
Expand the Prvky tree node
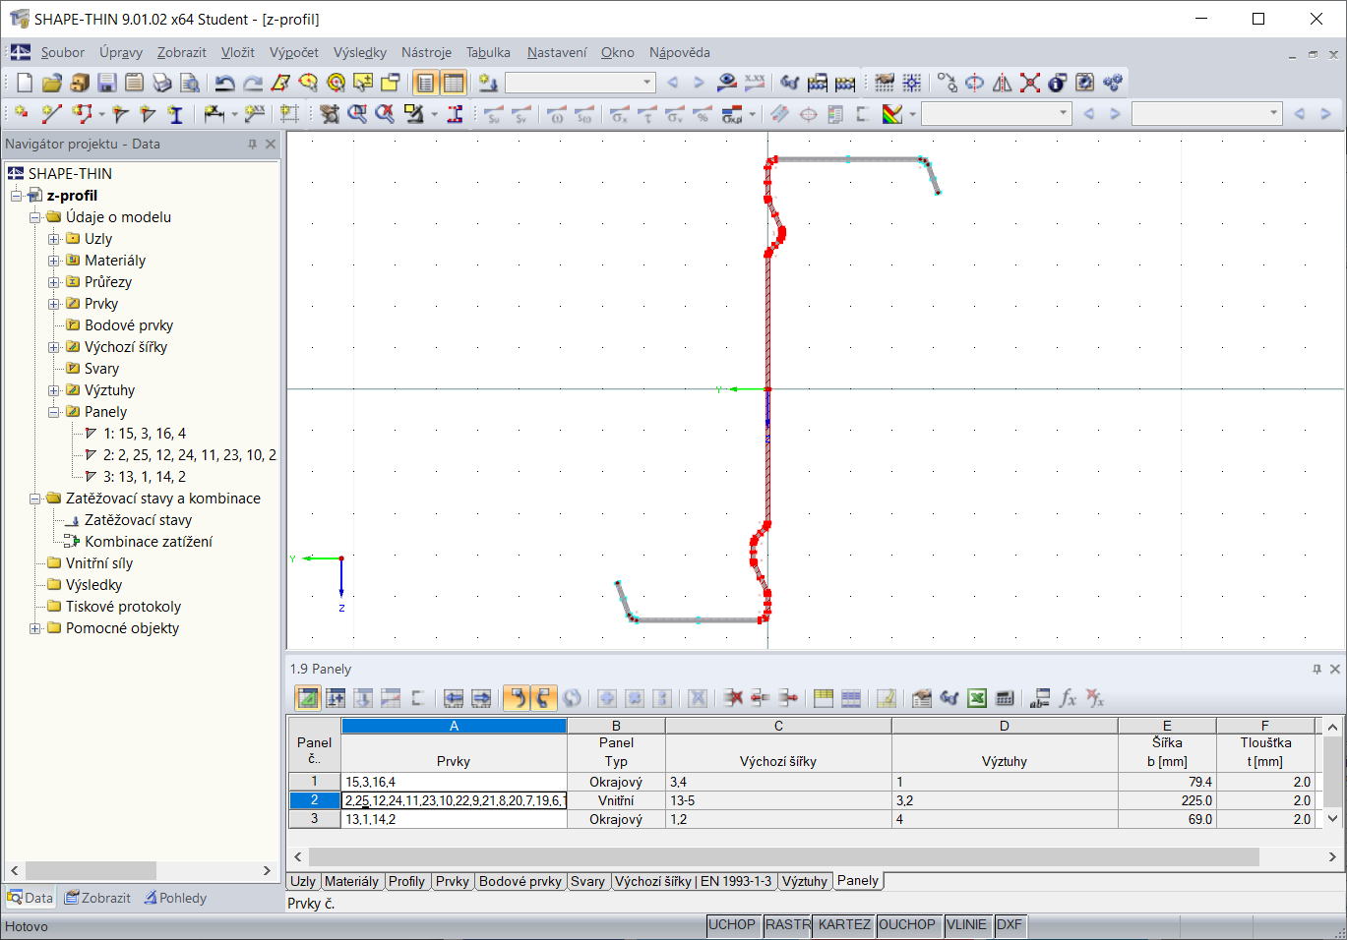(x=54, y=304)
